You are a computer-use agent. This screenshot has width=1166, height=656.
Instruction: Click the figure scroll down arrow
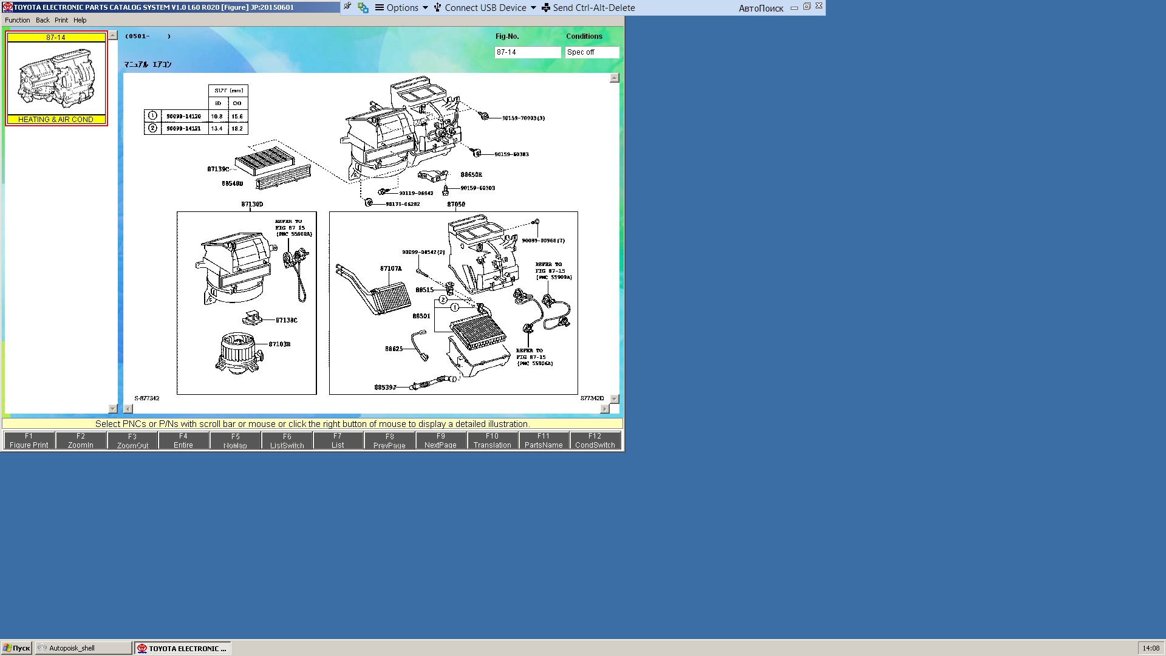pos(615,399)
